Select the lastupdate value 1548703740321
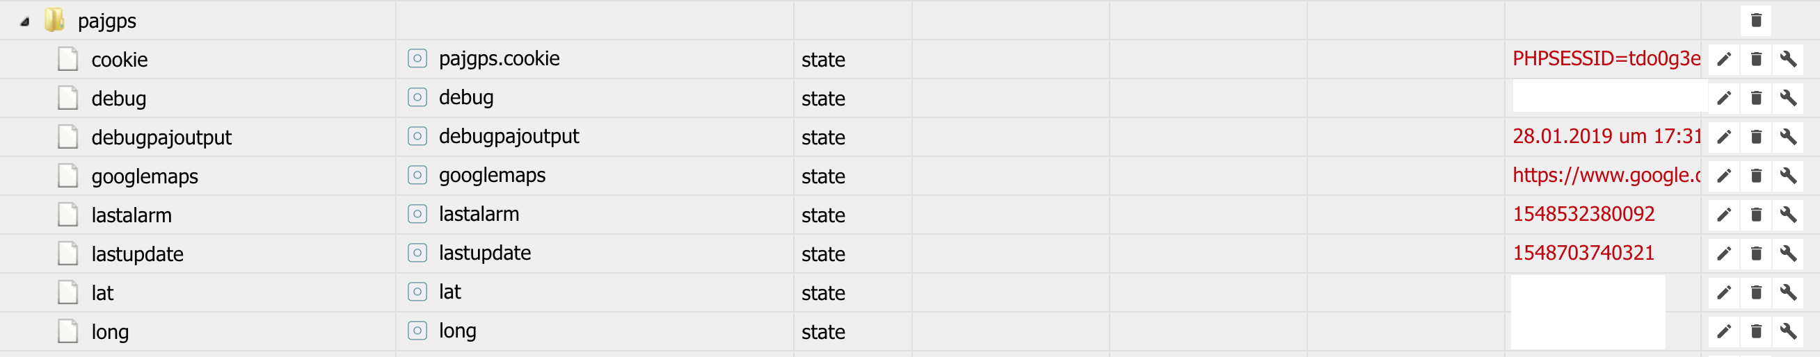Image resolution: width=1820 pixels, height=357 pixels. 1583,253
